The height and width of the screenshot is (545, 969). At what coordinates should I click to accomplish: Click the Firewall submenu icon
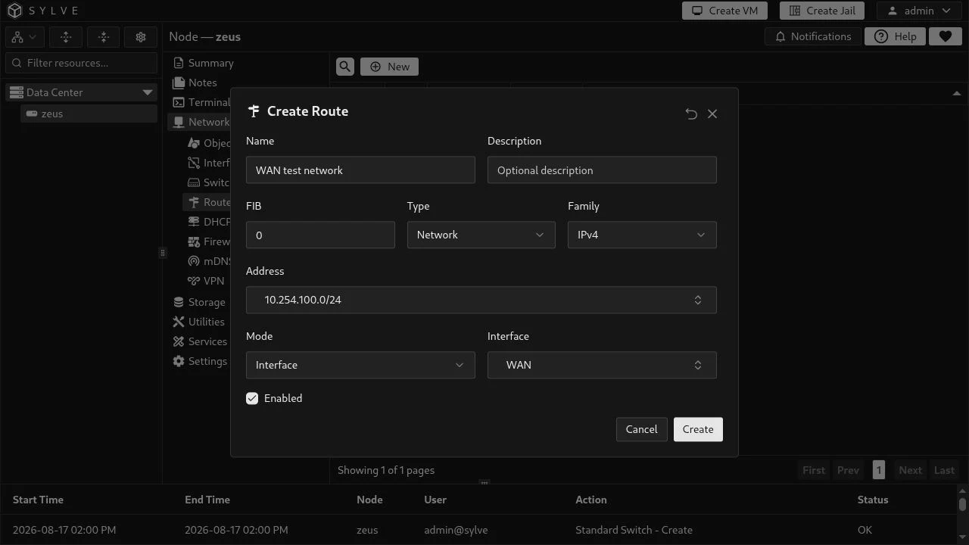194,241
